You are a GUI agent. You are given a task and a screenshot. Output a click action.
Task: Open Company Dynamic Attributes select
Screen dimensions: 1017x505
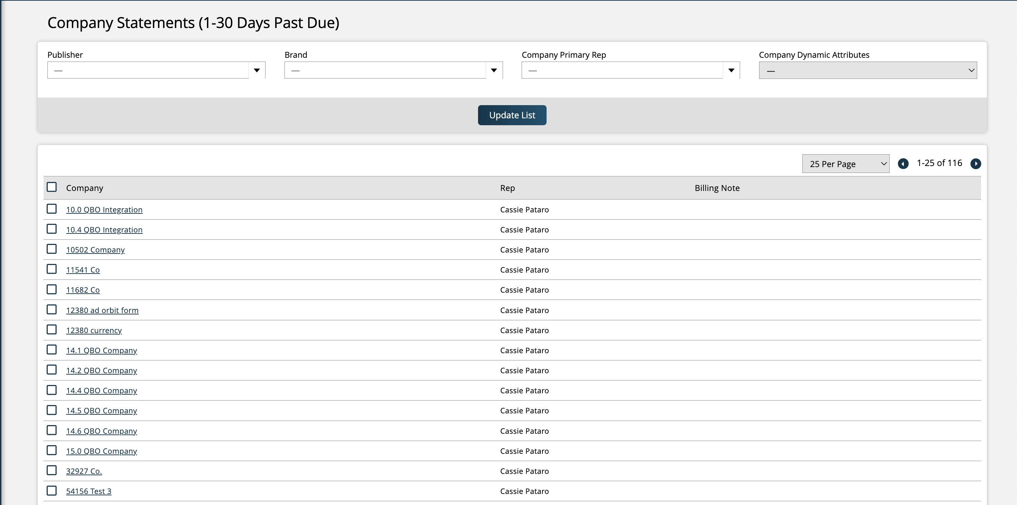867,70
